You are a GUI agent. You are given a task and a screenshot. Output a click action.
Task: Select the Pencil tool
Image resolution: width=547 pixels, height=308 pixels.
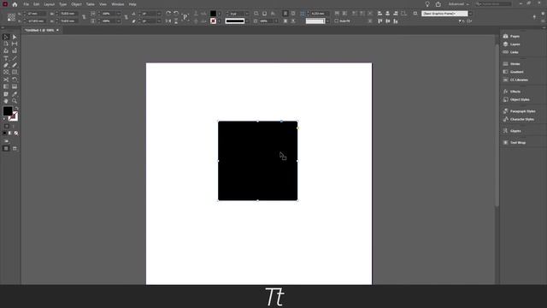[15, 65]
